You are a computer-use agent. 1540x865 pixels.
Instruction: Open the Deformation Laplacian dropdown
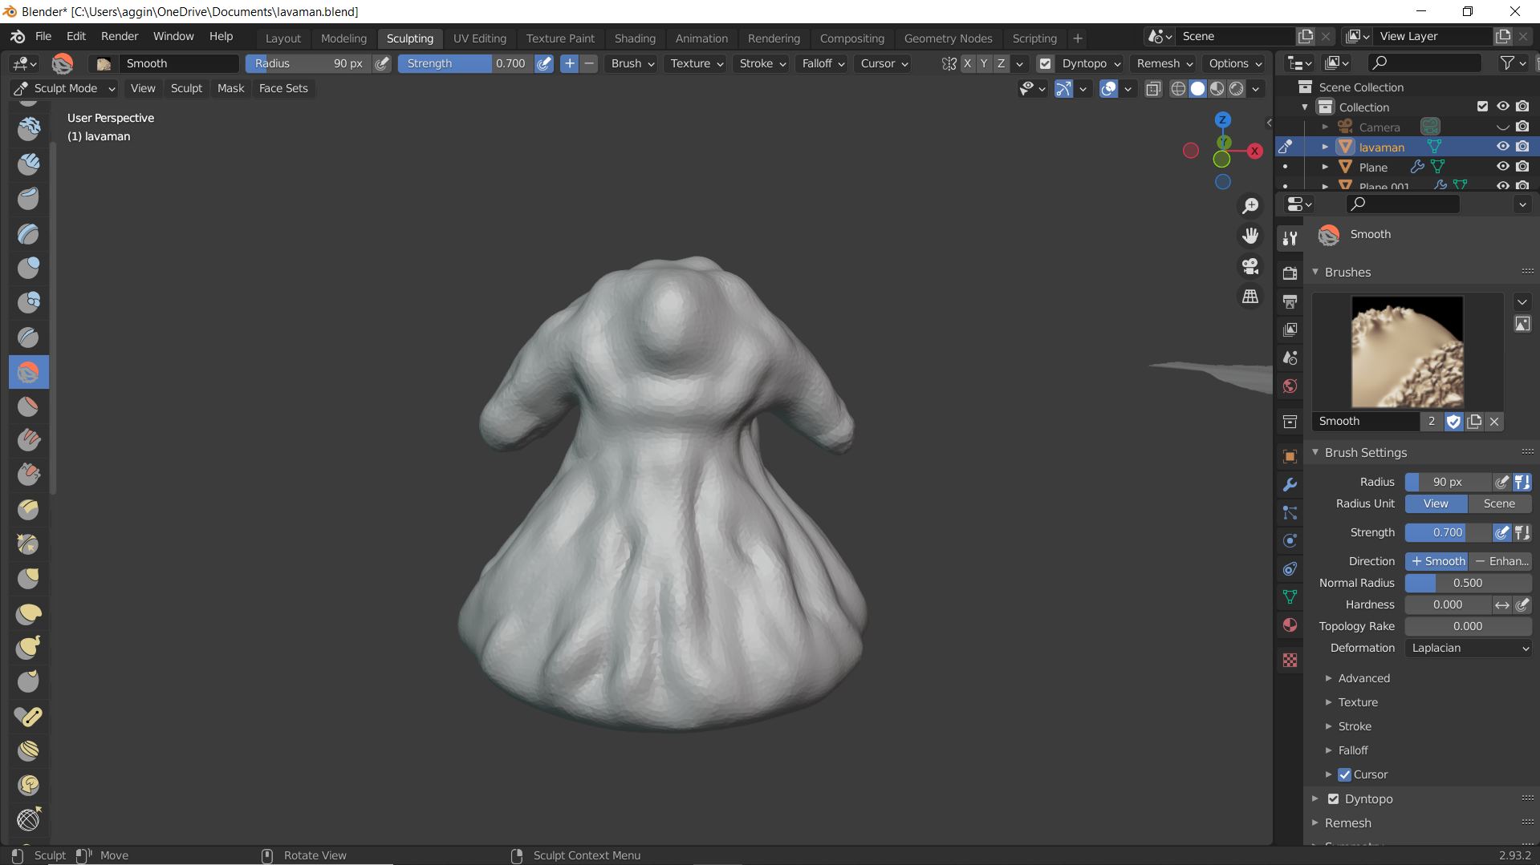[1468, 648]
